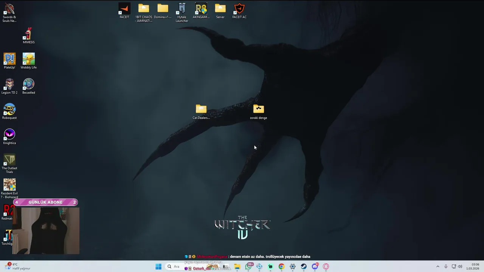Image resolution: width=484 pixels, height=272 pixels.
Task: Open the AKINGAMI R8 shortcut
Action: [201, 11]
